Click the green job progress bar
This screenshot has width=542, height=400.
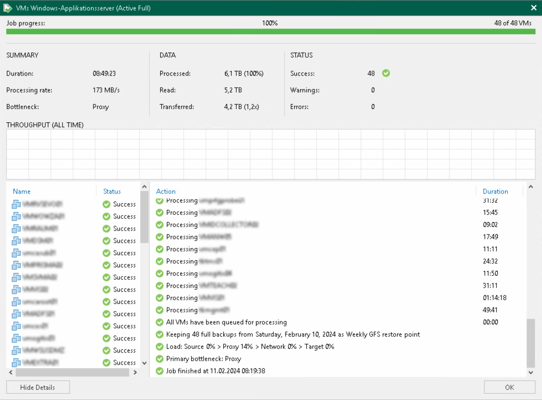point(269,31)
